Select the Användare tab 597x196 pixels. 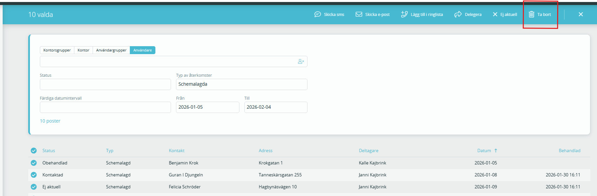coord(142,50)
